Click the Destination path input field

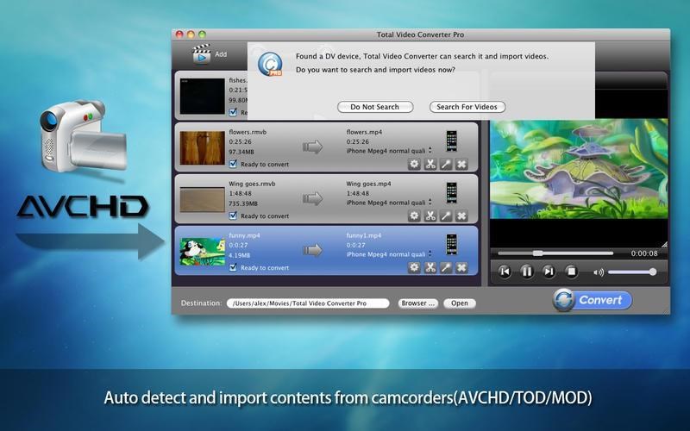coord(308,303)
